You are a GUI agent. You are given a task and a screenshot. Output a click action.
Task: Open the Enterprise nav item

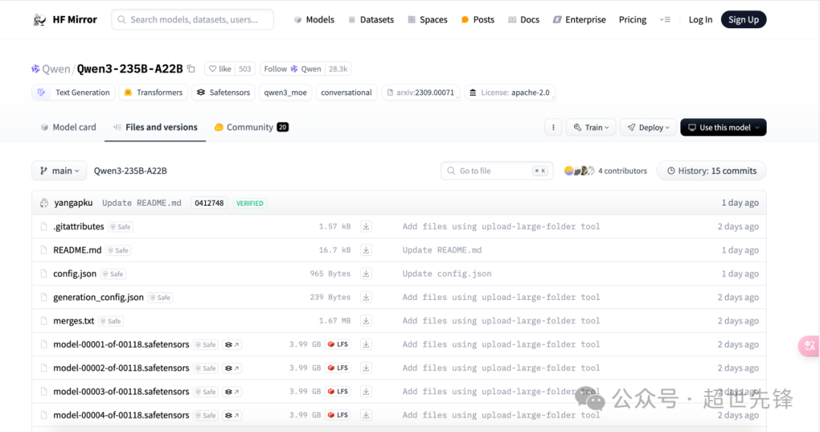(x=579, y=19)
